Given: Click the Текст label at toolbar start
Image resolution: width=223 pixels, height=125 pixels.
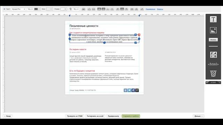Looking at the screenshot, I should tap(8, 9).
